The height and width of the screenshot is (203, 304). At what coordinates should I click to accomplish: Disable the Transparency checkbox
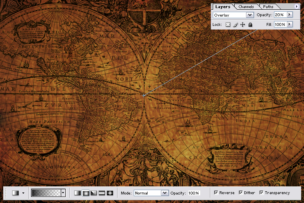coord(261,192)
